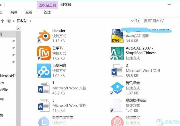Select AutoCAD 2007 Simplified Chinese shortcut icon

point(117,53)
